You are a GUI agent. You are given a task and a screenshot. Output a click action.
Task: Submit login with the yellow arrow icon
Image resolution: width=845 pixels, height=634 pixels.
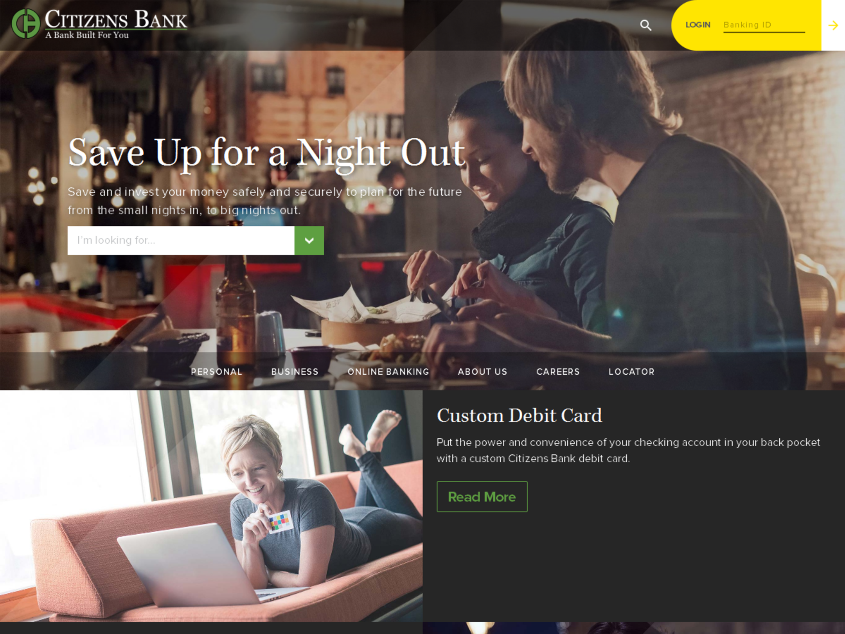coord(833,25)
